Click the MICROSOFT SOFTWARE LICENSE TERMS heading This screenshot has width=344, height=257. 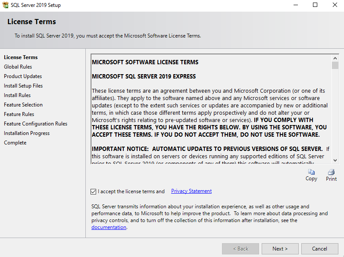tap(145, 63)
